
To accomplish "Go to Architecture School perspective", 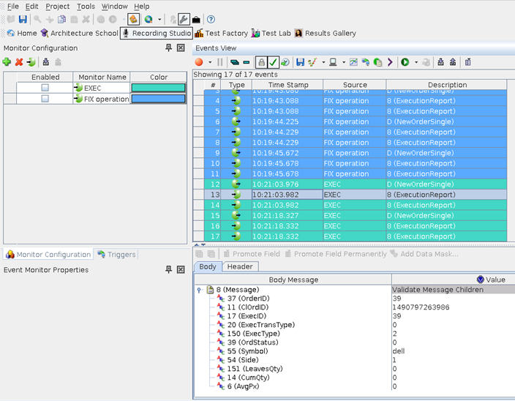I will (79, 33).
